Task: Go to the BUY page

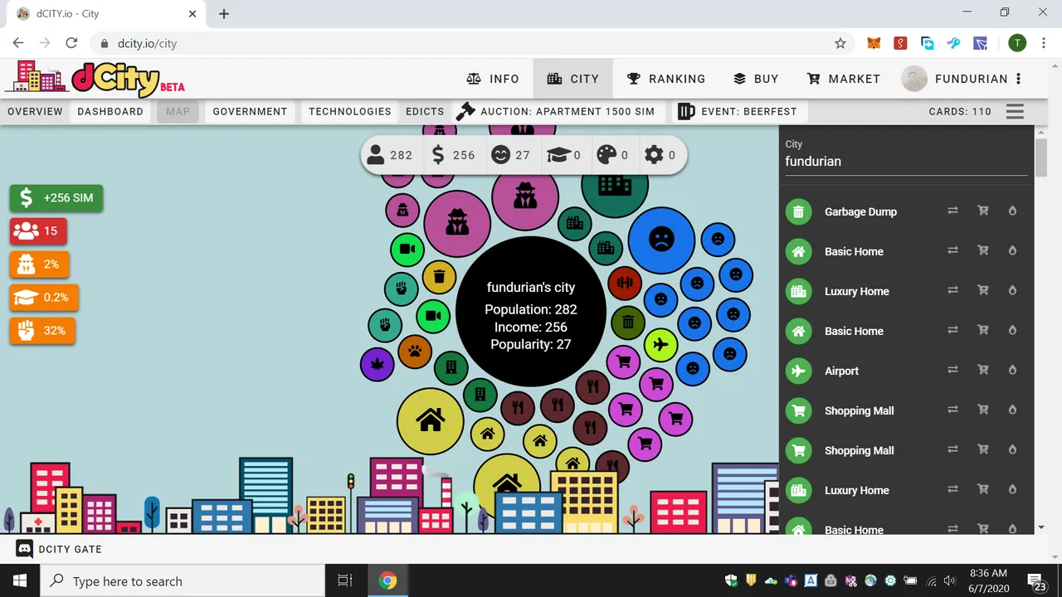Action: [x=756, y=79]
